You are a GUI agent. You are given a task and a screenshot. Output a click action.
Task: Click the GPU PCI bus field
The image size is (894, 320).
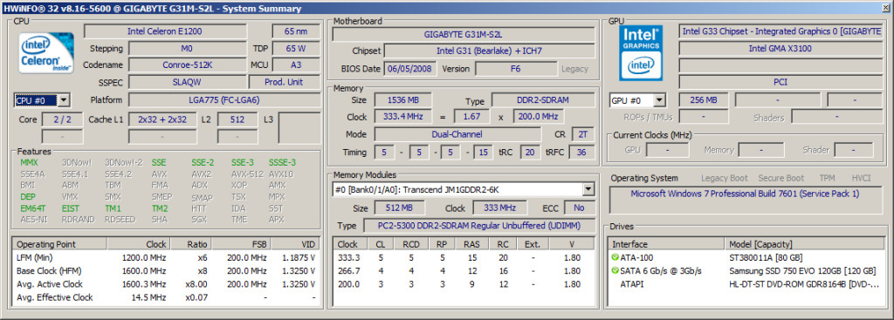(780, 82)
